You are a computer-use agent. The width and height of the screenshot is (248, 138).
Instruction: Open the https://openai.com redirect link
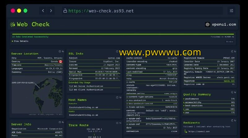199,131
